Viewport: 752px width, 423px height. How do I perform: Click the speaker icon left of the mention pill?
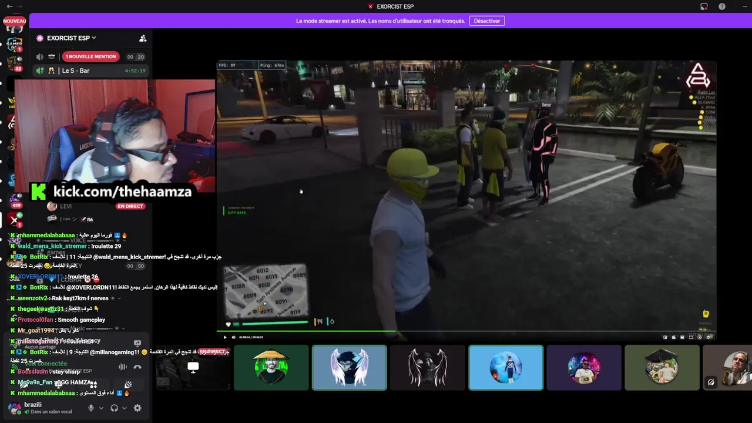40,56
